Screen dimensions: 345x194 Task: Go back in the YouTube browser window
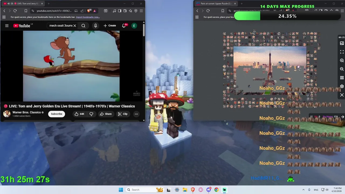(x=4, y=11)
